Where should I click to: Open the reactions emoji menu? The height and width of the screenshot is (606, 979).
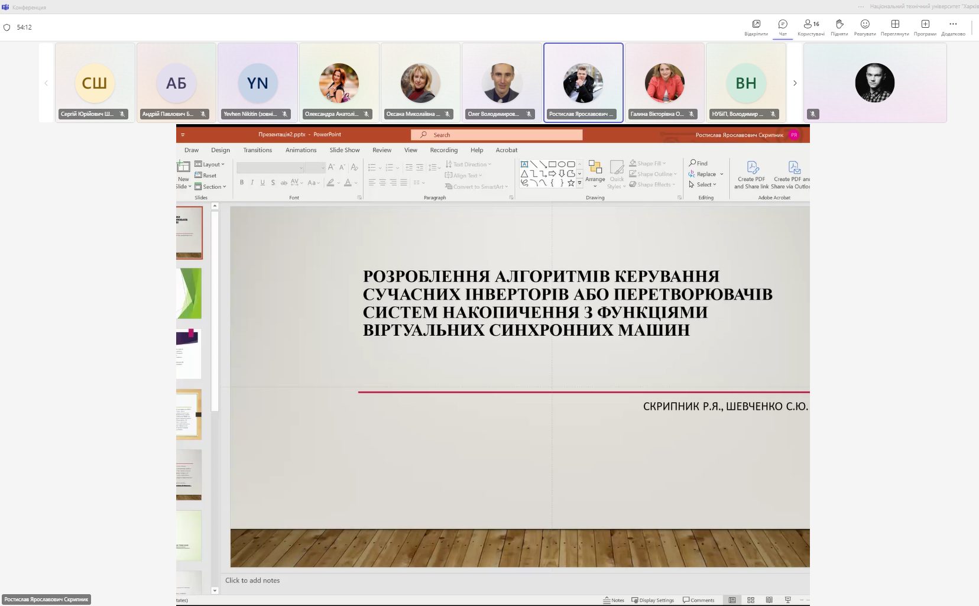[865, 27]
